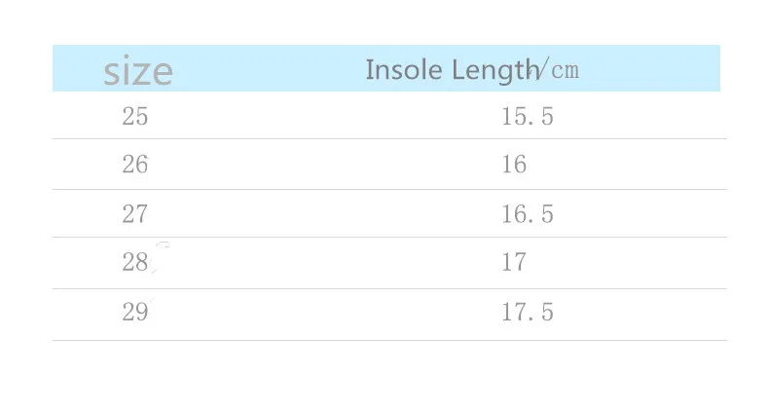This screenshot has width=769, height=411.
Task: Select size 28 cell
Action: pyautogui.click(x=135, y=262)
